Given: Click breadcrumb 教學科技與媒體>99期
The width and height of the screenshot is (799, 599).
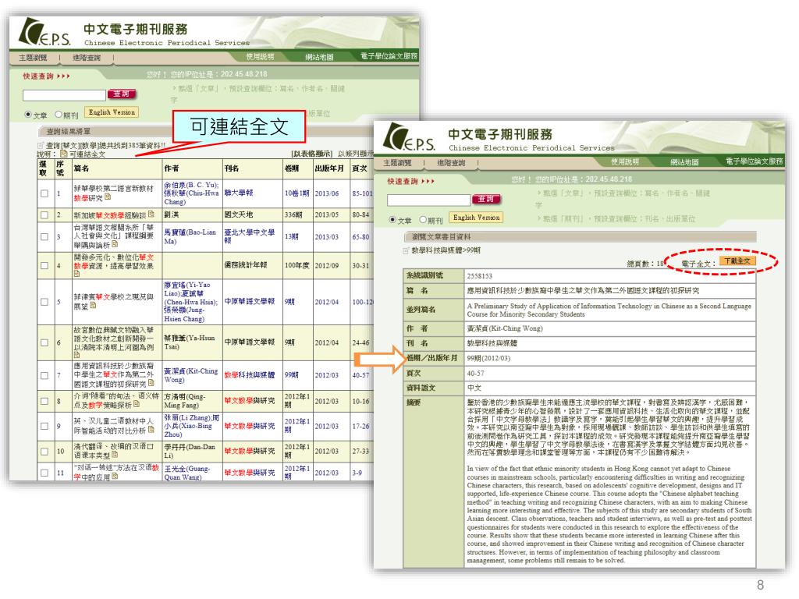Looking at the screenshot, I should coord(446,250).
